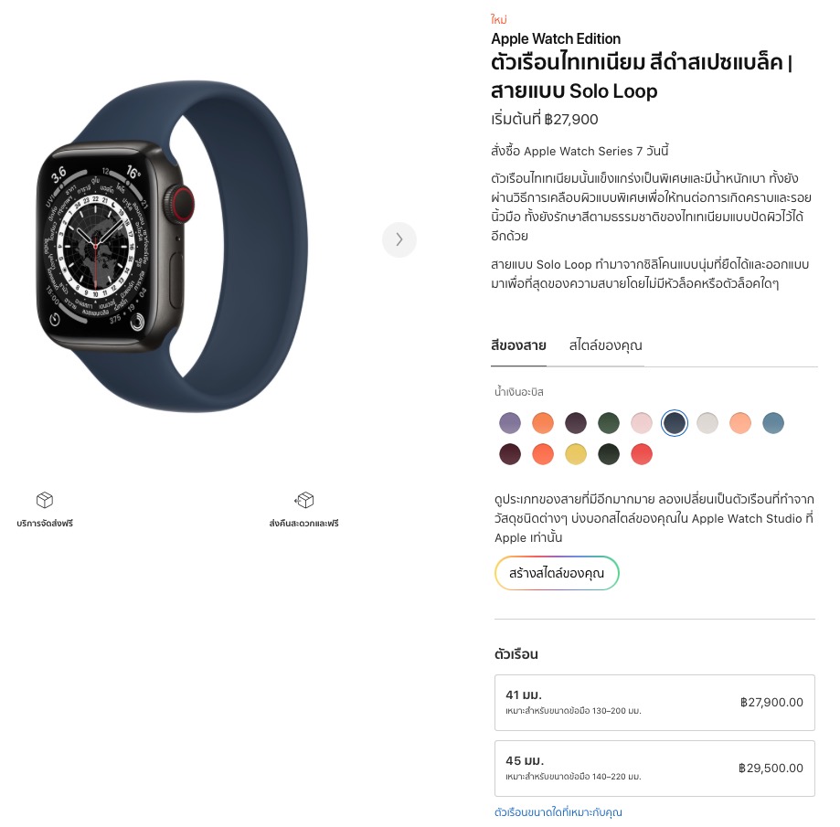Pick the off-white band color swatch

click(x=707, y=422)
